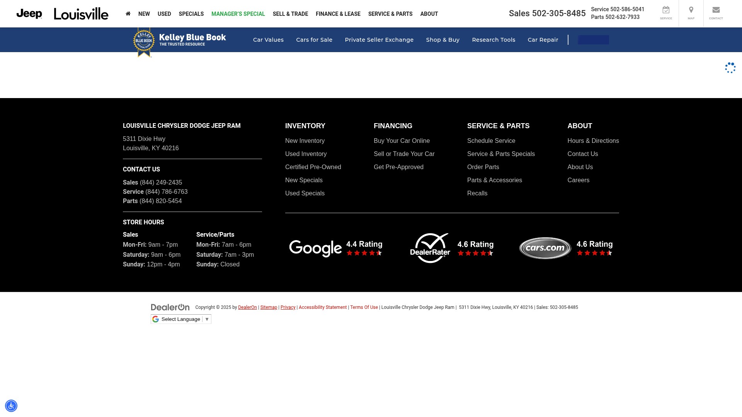The height and width of the screenshot is (417, 742).
Task: Open the USED menu item
Action: pyautogui.click(x=164, y=14)
